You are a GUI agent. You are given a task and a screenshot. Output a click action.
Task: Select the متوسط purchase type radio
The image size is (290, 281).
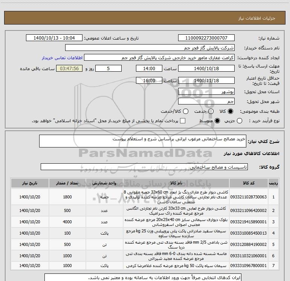pyautogui.click(x=217, y=121)
